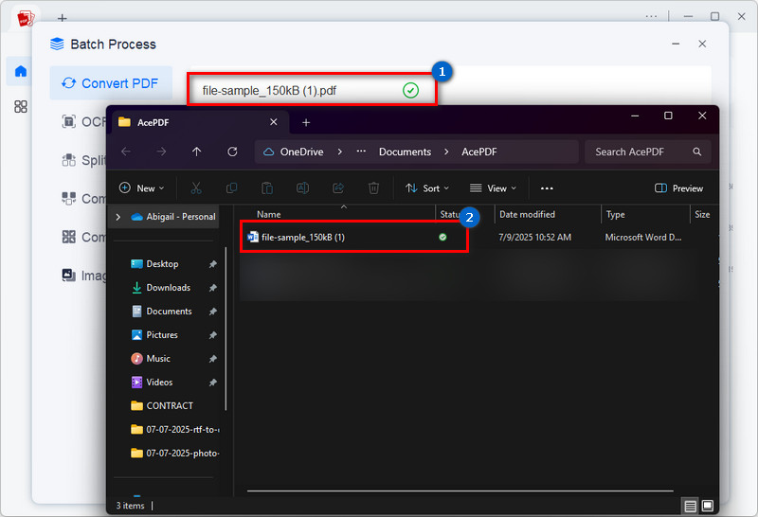Open the View dropdown

tap(493, 187)
